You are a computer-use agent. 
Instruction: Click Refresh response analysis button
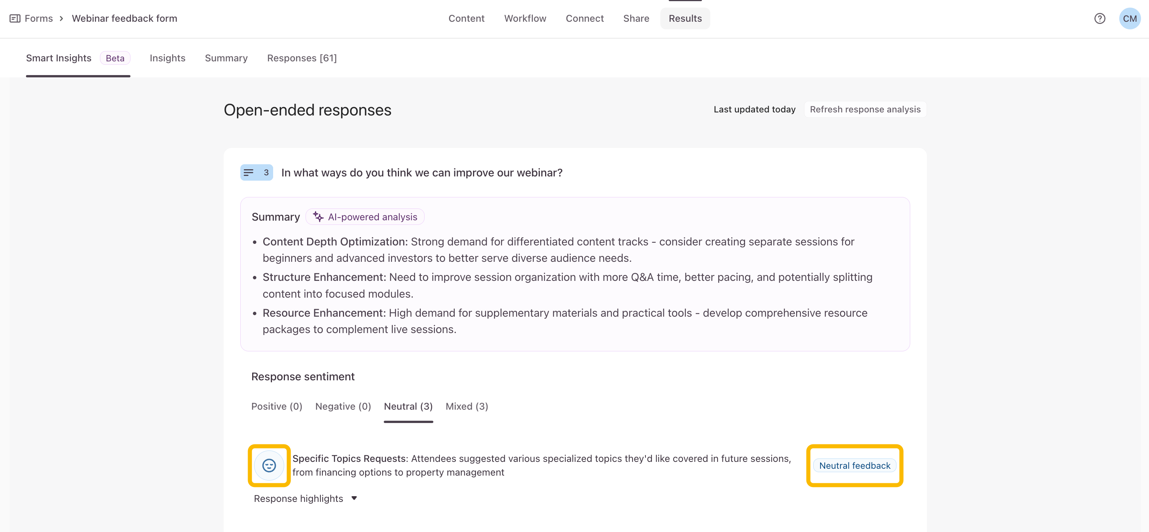[x=865, y=109]
